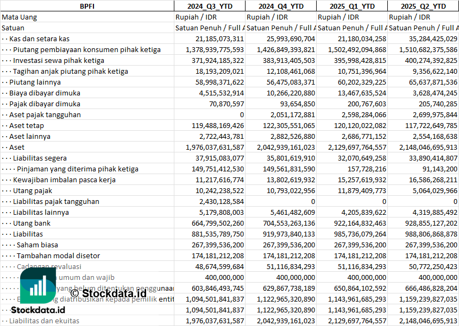459x326 pixels.
Task: Select Piutang lainnya value under 2024_Q4_YTD
Action: [x=287, y=82]
